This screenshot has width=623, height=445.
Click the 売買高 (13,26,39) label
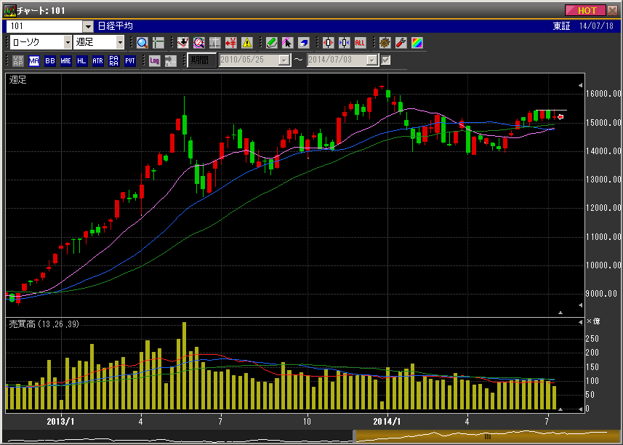[x=44, y=324]
